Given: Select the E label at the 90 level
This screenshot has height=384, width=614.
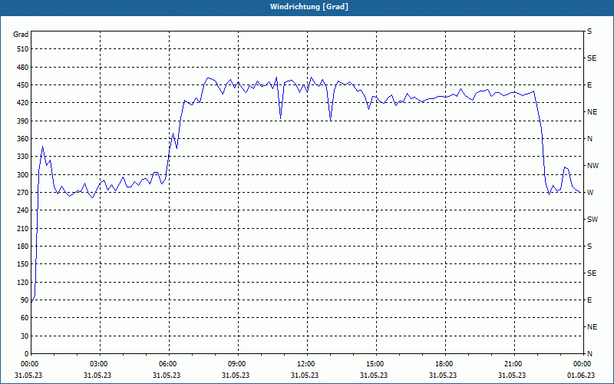Looking at the screenshot, I should (x=589, y=300).
